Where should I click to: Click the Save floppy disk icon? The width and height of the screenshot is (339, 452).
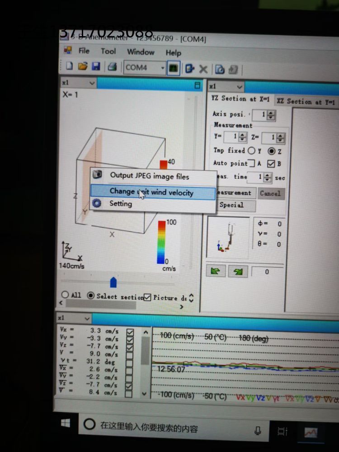click(95, 66)
